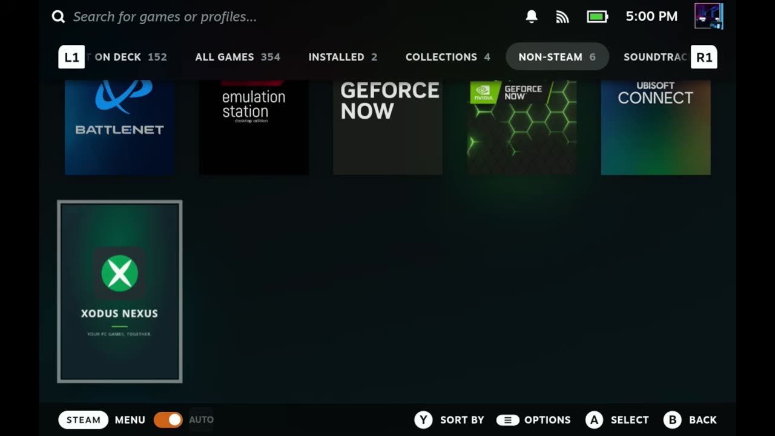Open the Ubisoft Connect tile
Viewport: 775px width, 436px height.
point(656,127)
